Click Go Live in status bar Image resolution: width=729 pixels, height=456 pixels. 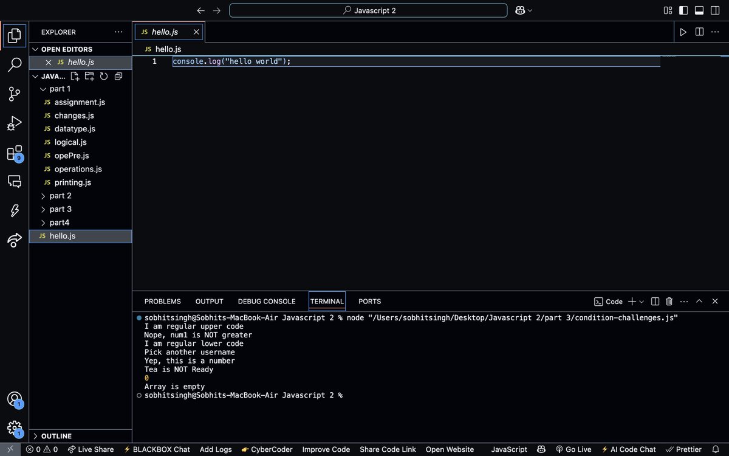[573, 449]
